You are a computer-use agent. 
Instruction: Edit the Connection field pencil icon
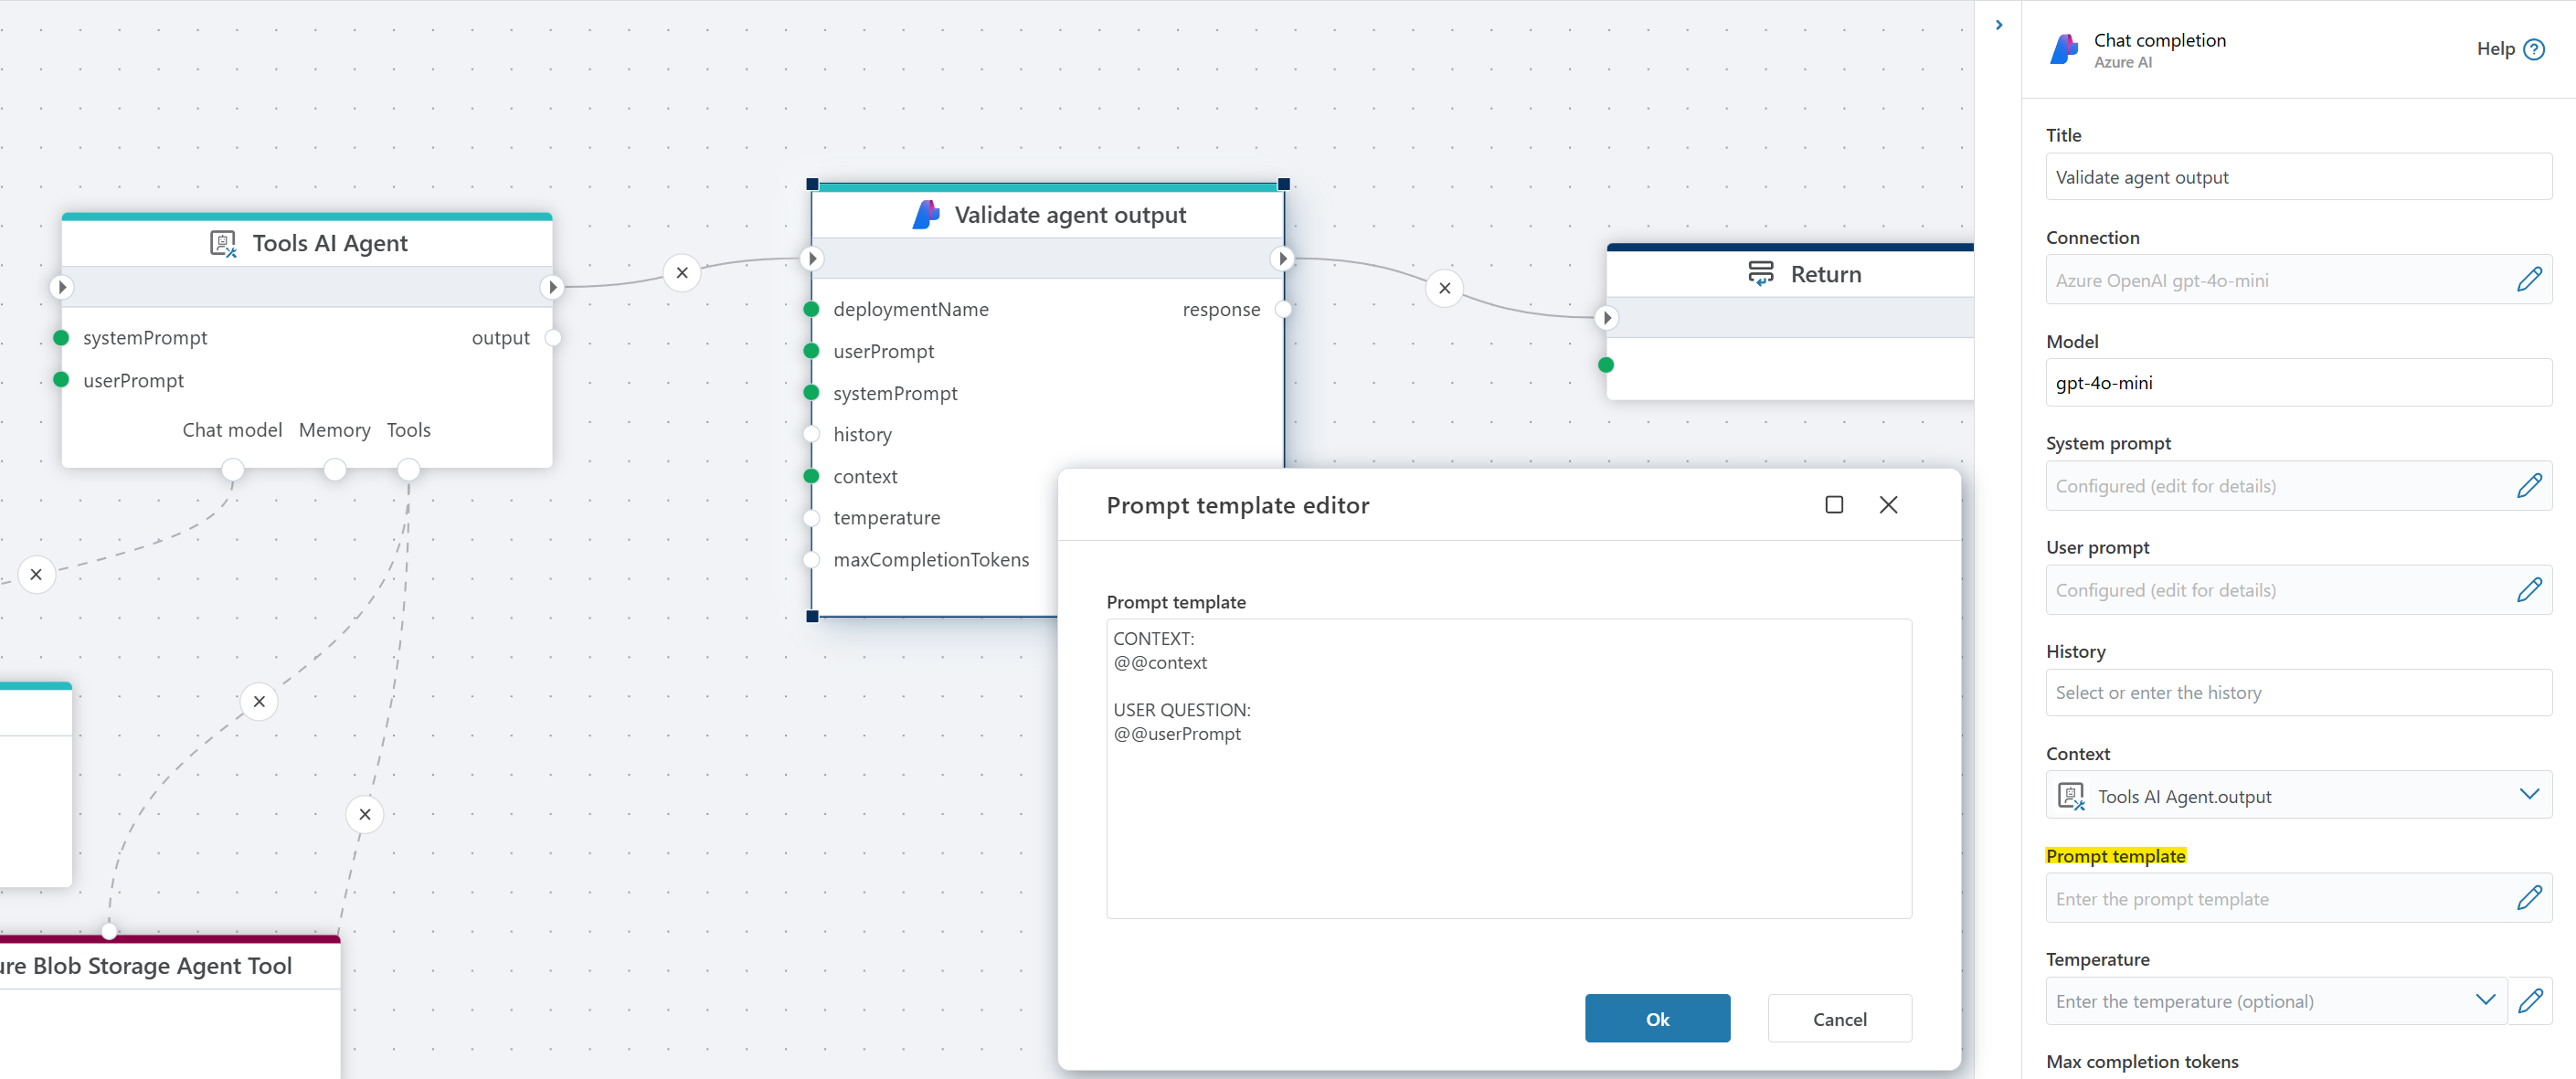coord(2529,280)
